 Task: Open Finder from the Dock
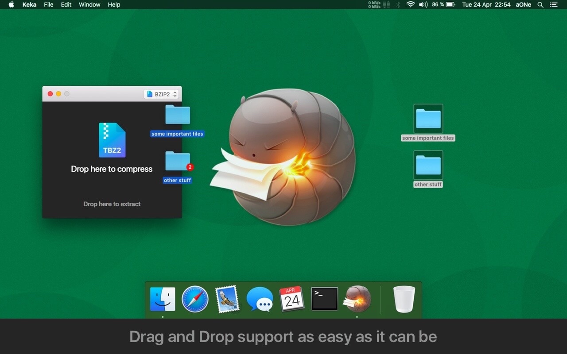163,299
